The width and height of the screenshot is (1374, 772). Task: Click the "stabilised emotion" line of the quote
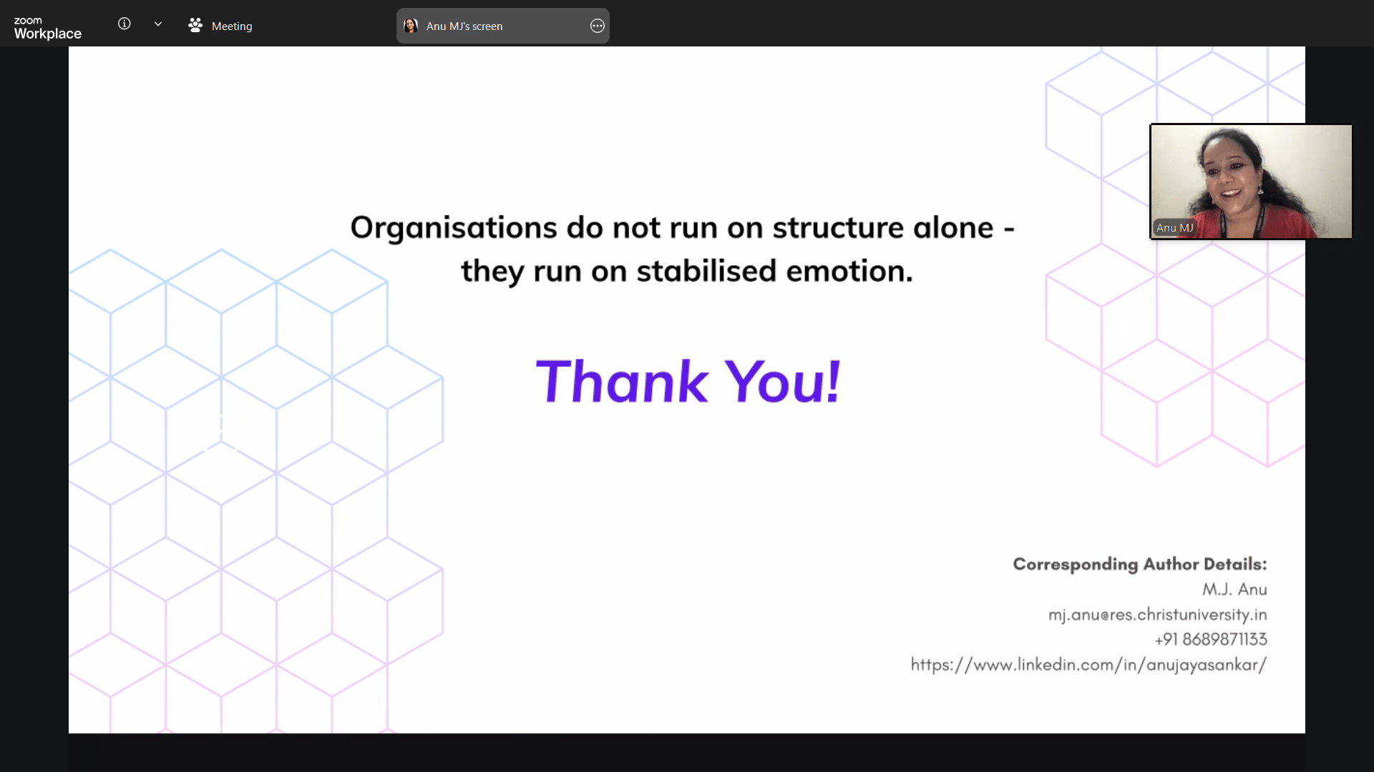click(x=687, y=271)
